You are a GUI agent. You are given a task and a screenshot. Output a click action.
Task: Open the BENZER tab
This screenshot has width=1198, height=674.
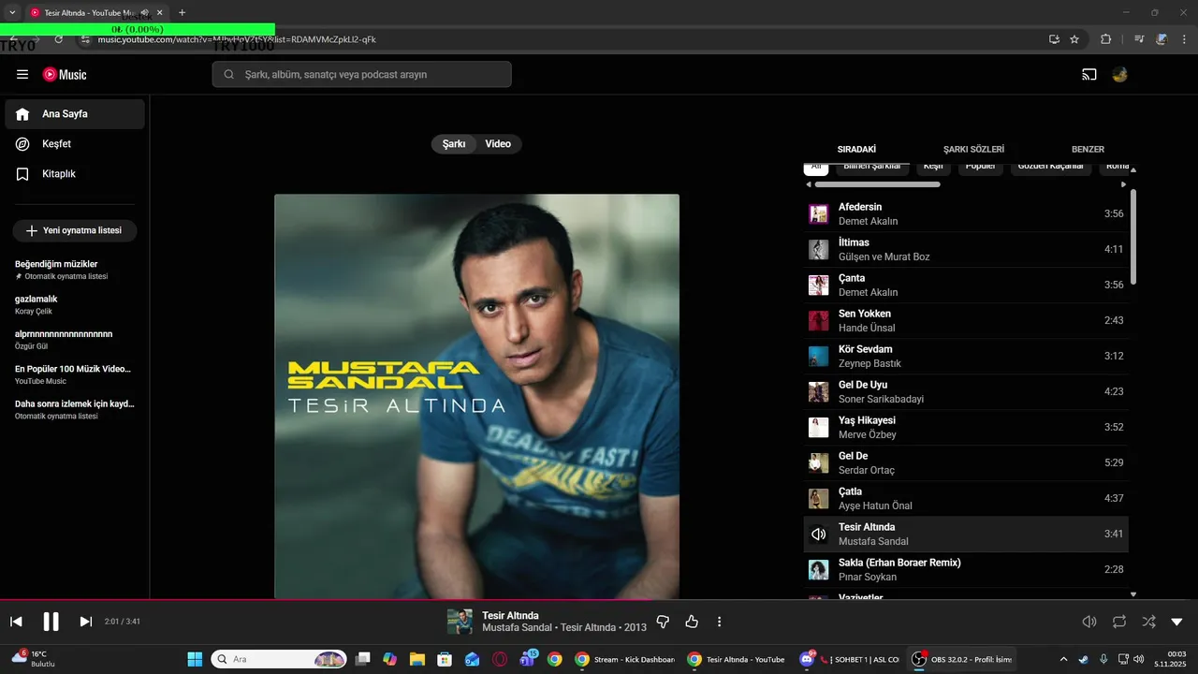click(x=1088, y=150)
